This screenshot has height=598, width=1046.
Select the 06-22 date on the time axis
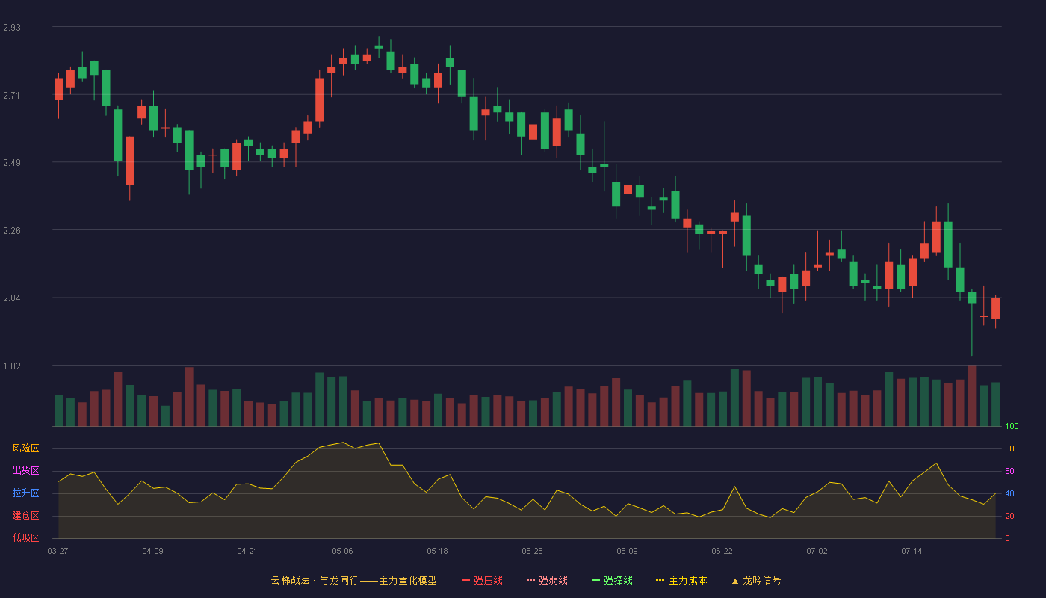(722, 551)
